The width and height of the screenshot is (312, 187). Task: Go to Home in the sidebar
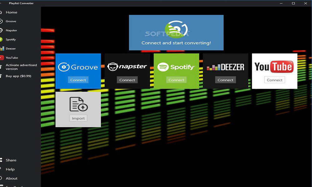click(x=11, y=12)
